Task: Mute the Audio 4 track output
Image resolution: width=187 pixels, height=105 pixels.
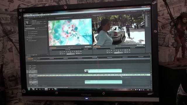Action: coord(30,81)
